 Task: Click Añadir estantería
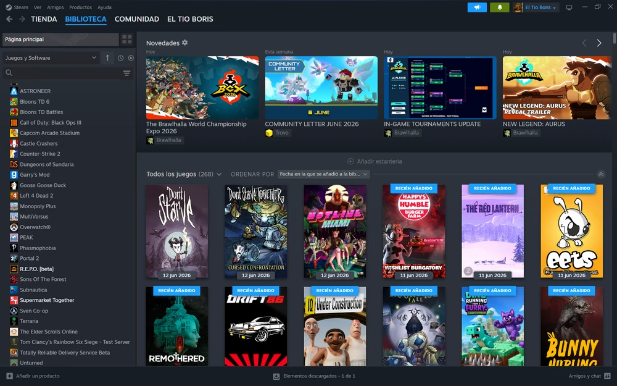(x=375, y=161)
